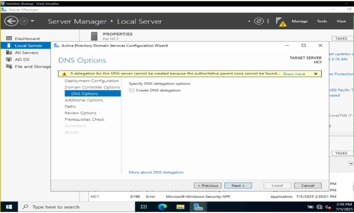
Task: Click the wizard title bar icon
Action: pos(56,45)
